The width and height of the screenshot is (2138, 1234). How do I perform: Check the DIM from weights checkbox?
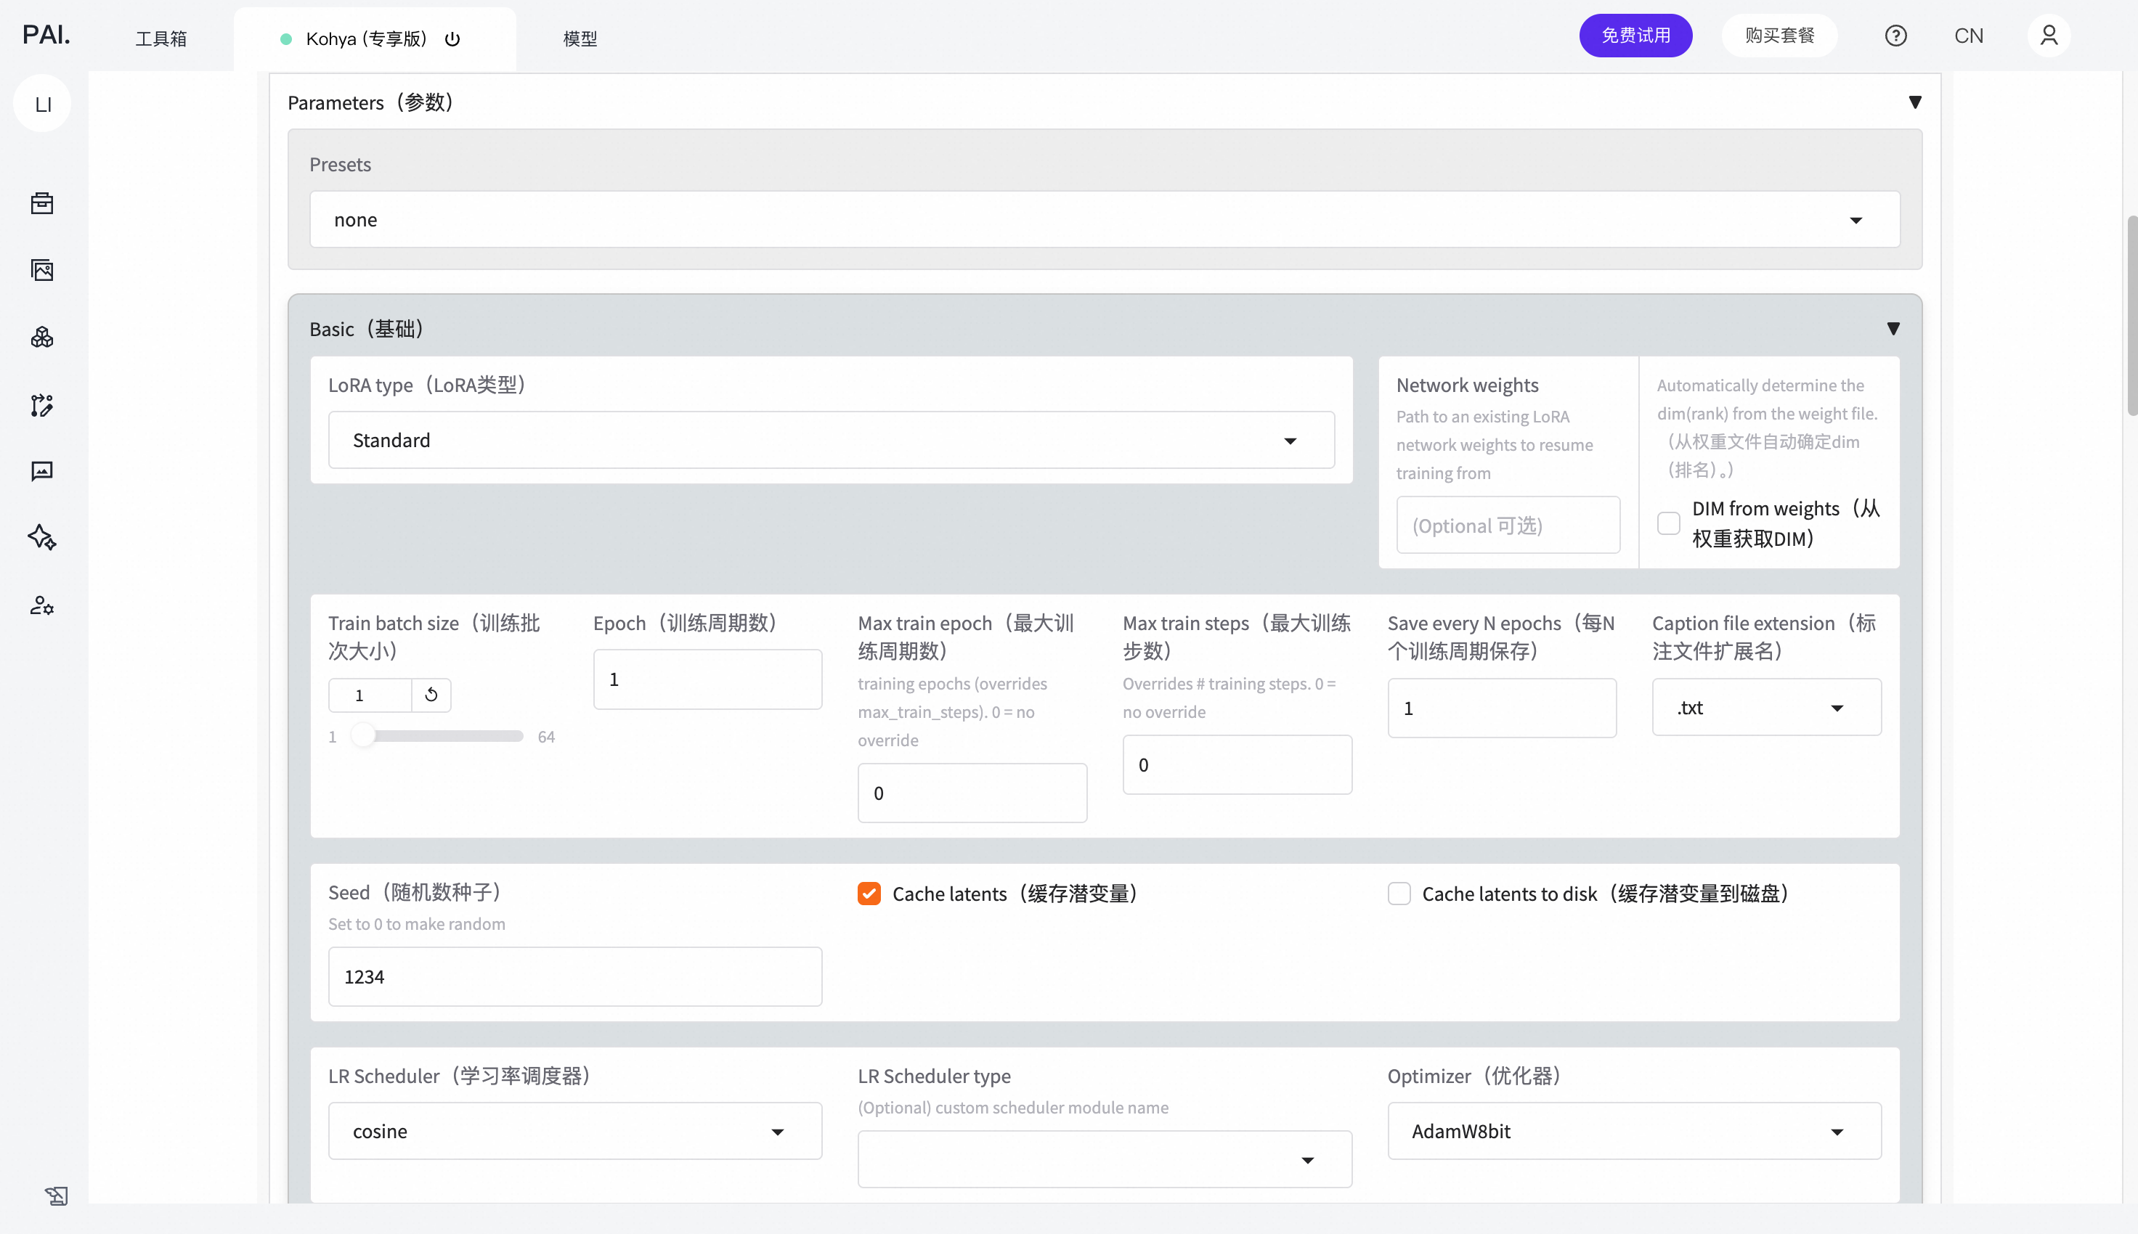click(1668, 523)
